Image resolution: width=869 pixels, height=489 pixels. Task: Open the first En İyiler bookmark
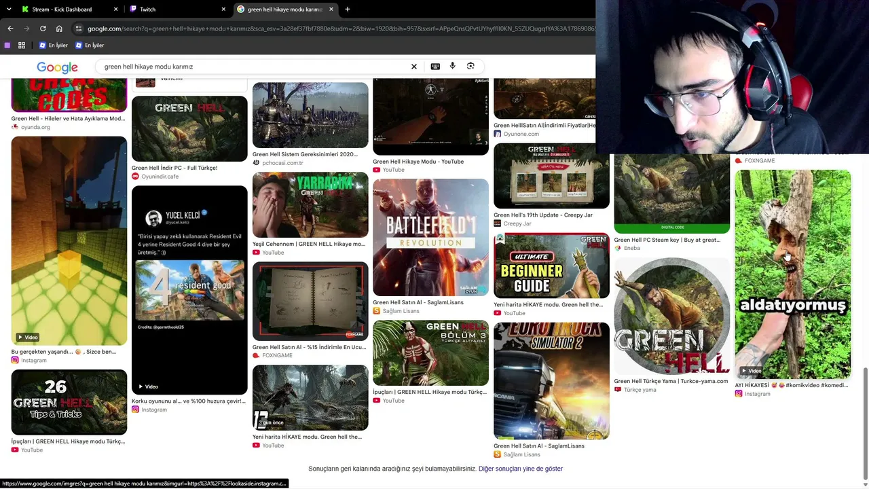point(54,46)
